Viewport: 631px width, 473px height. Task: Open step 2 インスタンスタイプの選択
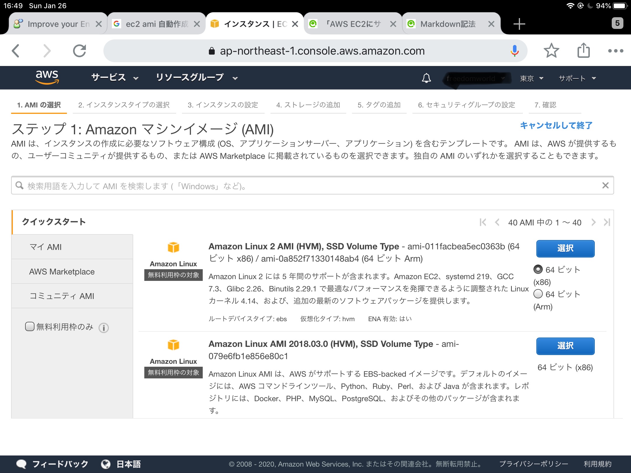[x=124, y=105]
